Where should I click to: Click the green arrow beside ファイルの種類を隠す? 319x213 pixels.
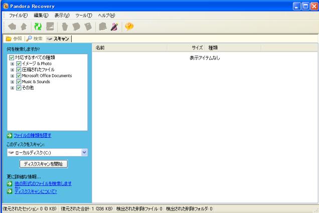pos(10,135)
